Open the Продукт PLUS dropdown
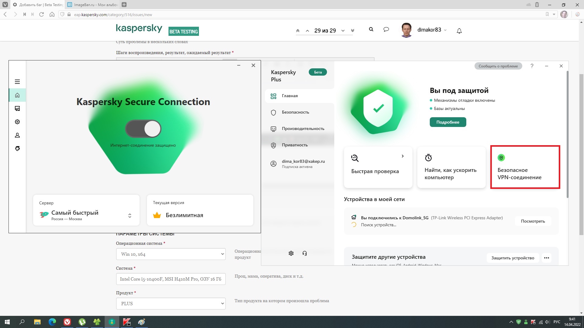This screenshot has width=584, height=328. pyautogui.click(x=171, y=304)
